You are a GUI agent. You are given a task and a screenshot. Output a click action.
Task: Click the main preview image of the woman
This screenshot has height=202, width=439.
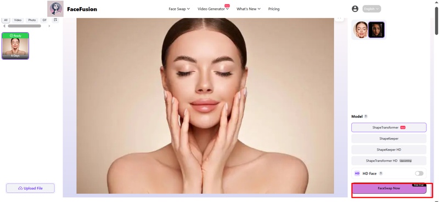[x=205, y=106]
